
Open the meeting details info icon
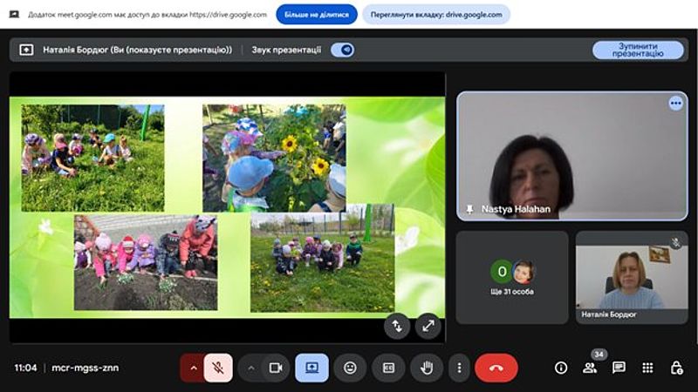point(561,368)
